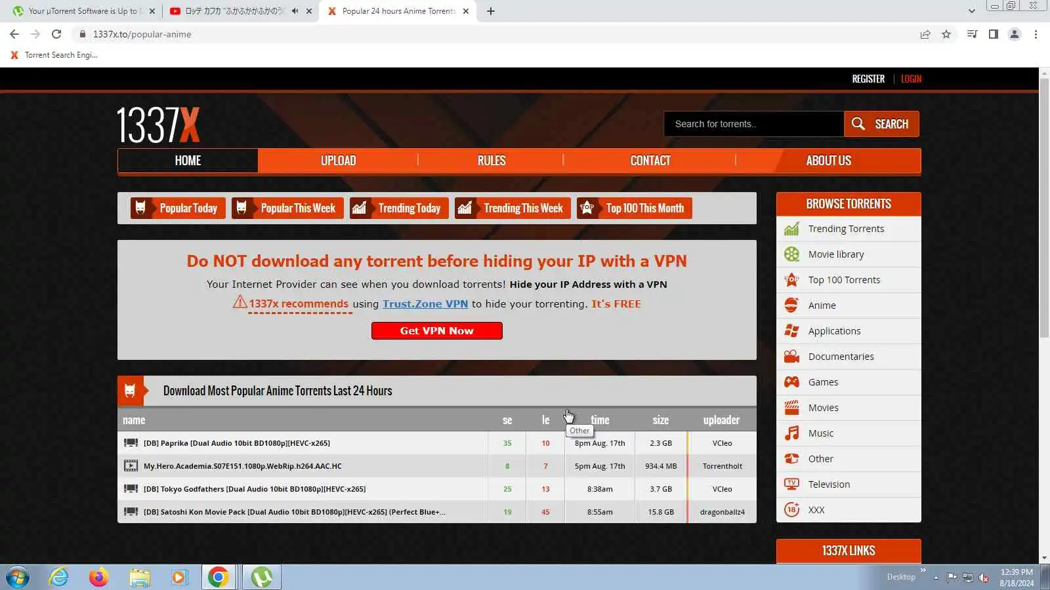Focus the Search for torrents field

(754, 124)
